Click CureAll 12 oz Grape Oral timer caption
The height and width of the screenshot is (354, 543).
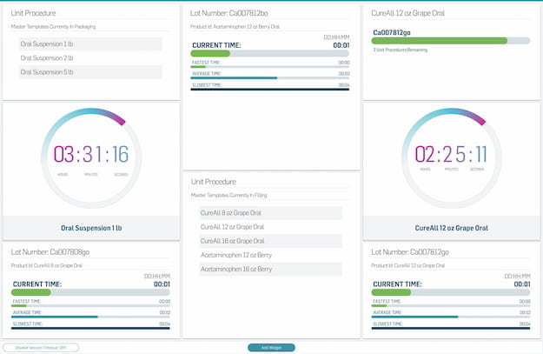click(451, 228)
